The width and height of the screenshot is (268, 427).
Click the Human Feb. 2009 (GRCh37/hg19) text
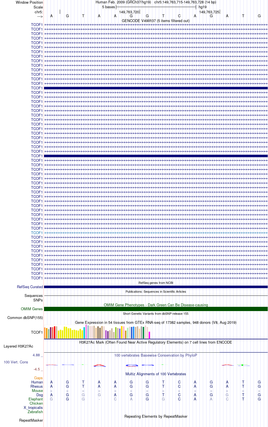click(123, 2)
